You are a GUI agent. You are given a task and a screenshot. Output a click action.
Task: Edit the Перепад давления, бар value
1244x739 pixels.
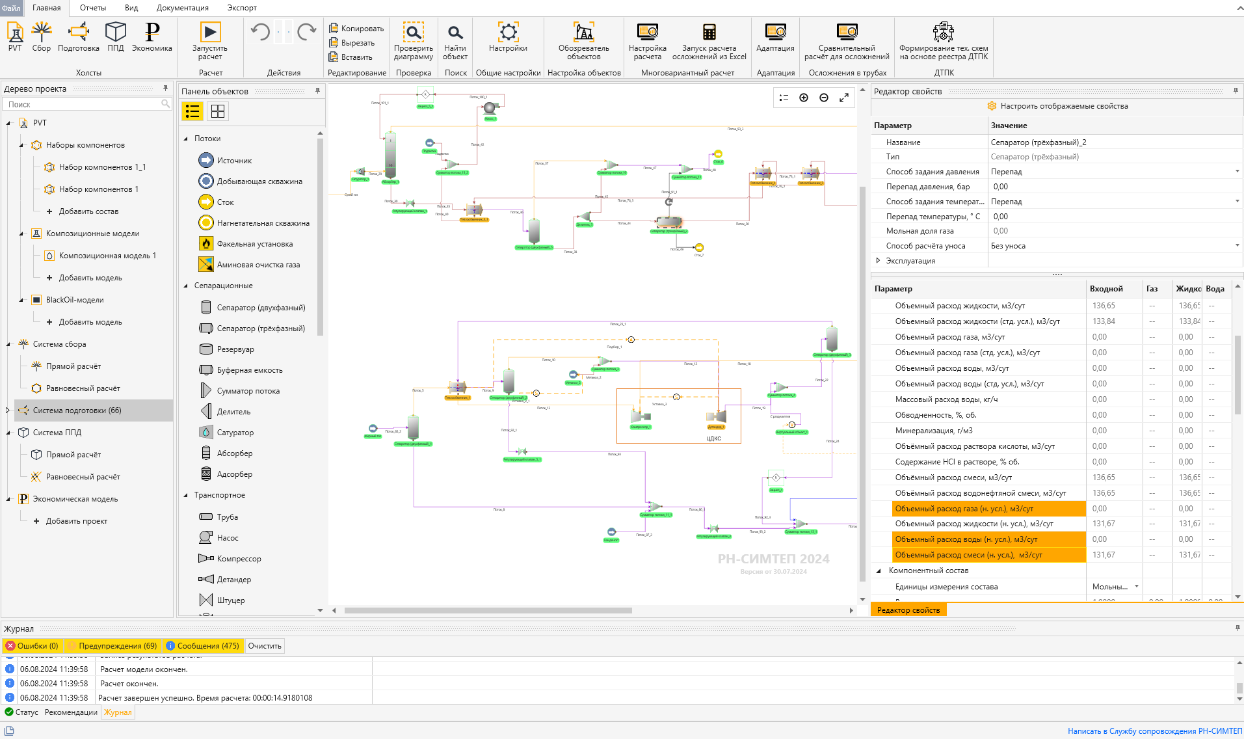click(x=1115, y=187)
